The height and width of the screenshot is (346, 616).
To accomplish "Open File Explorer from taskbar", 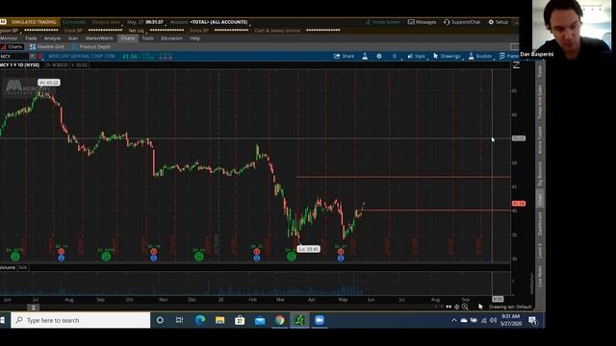I will [x=220, y=320].
